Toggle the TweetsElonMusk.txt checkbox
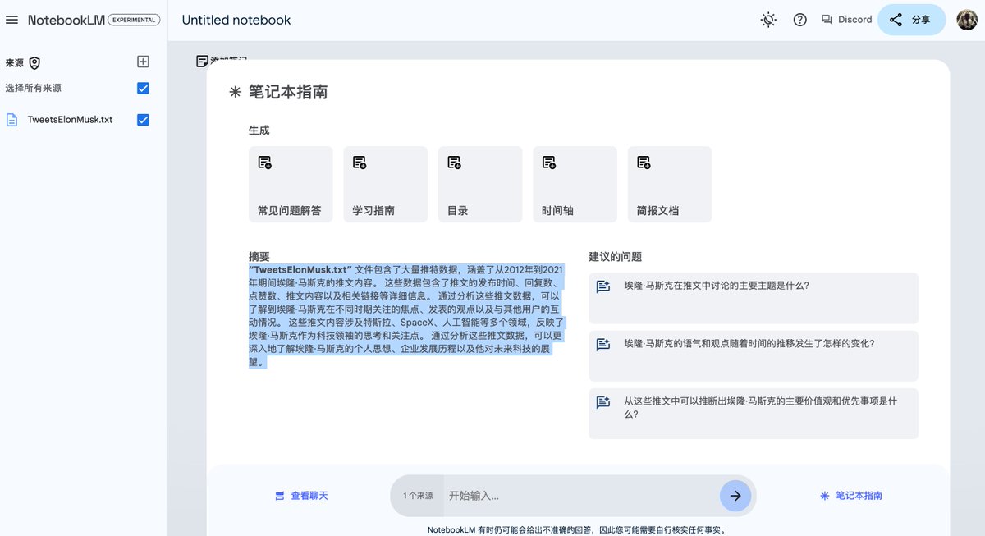The width and height of the screenshot is (985, 536). click(143, 120)
